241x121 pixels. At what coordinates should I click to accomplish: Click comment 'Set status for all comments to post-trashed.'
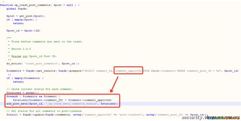pyautogui.click(x=45, y=111)
